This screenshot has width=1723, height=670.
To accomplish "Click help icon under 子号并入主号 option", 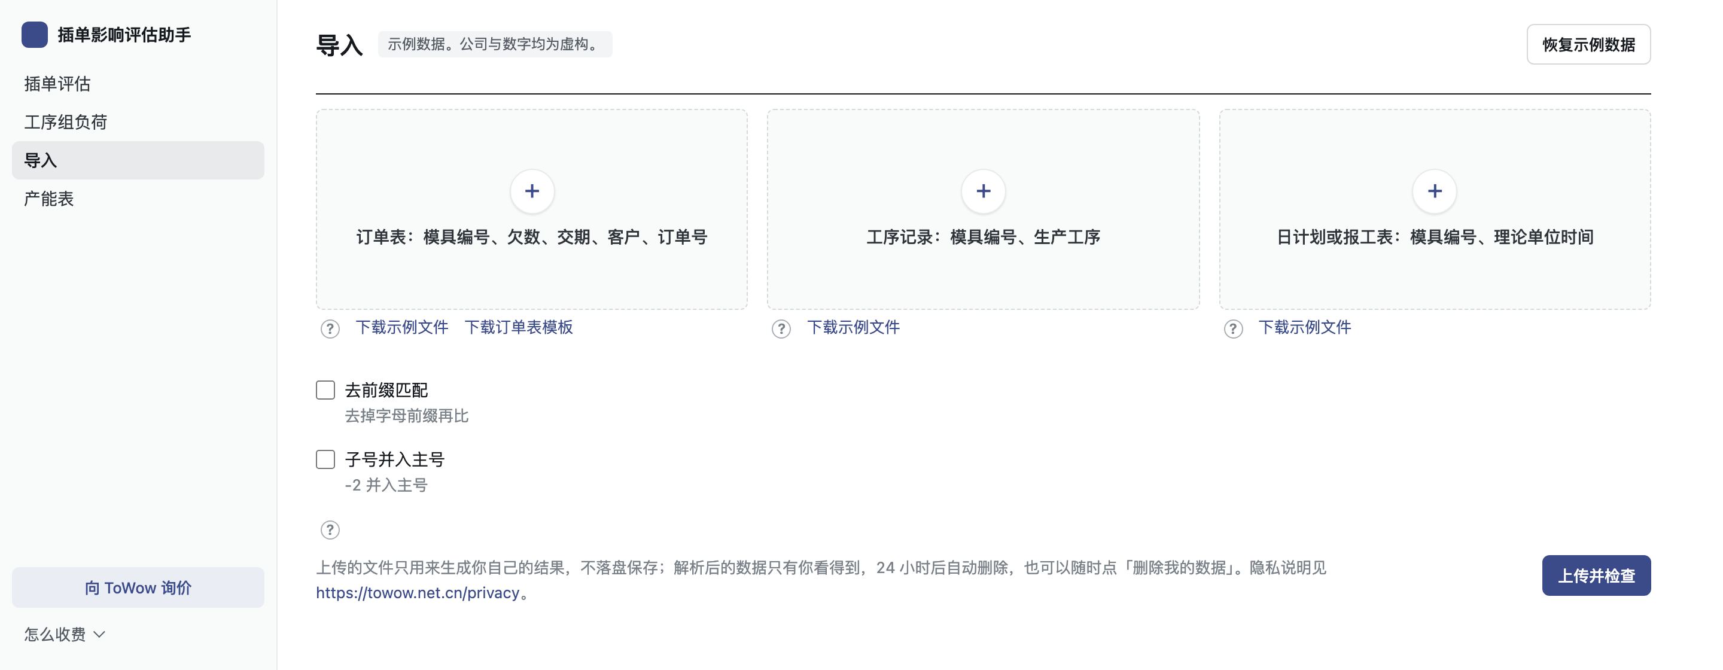I will coord(330,530).
